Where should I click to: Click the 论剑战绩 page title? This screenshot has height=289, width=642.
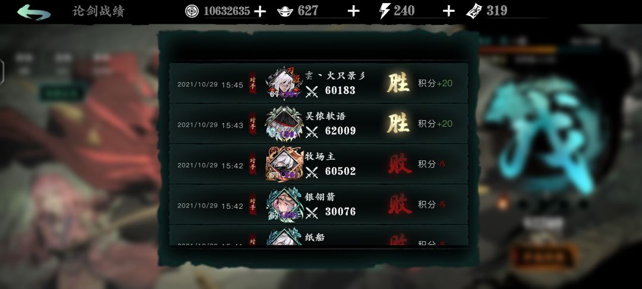pos(98,11)
